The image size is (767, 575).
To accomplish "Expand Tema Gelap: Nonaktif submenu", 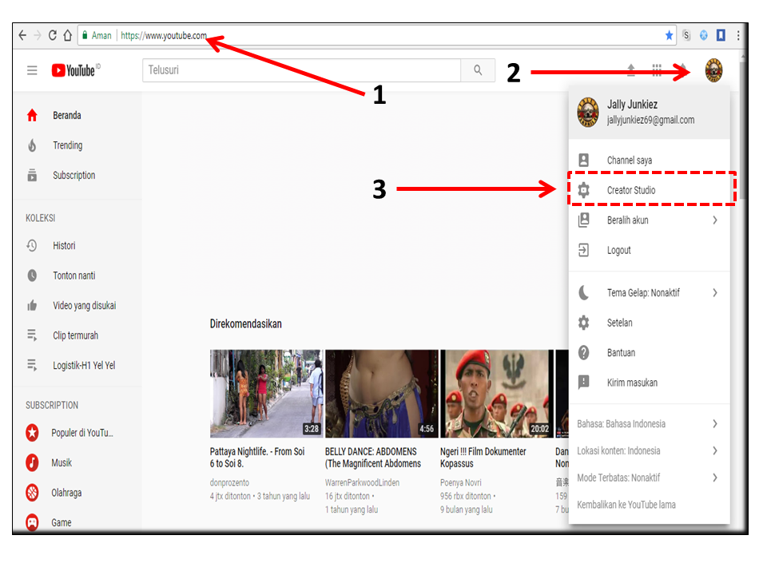I will click(x=649, y=293).
